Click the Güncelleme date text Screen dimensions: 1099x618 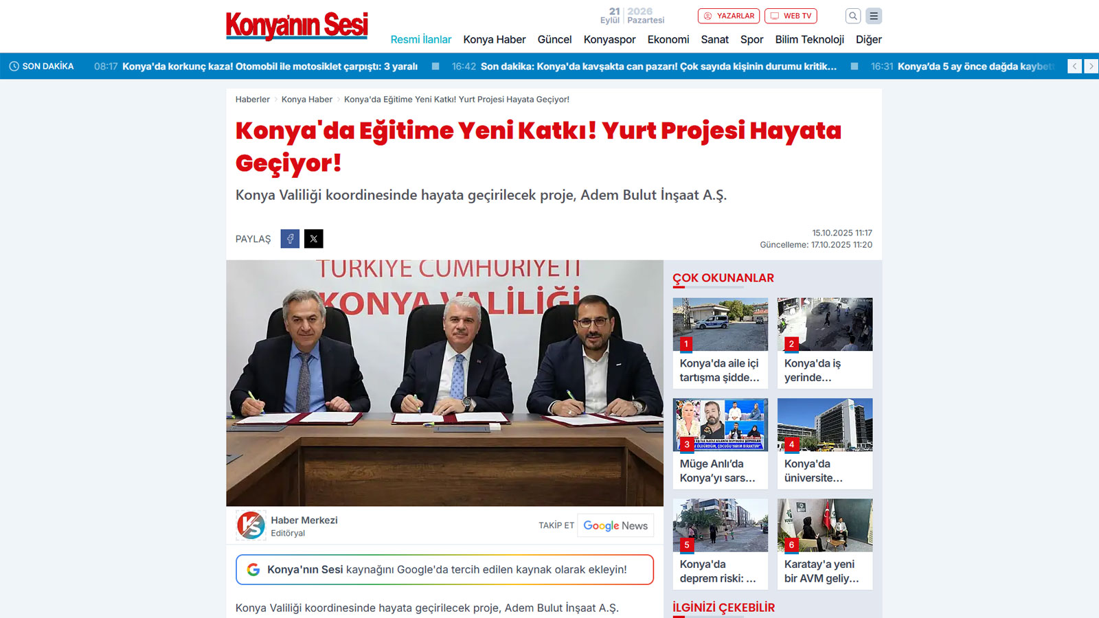(x=816, y=244)
